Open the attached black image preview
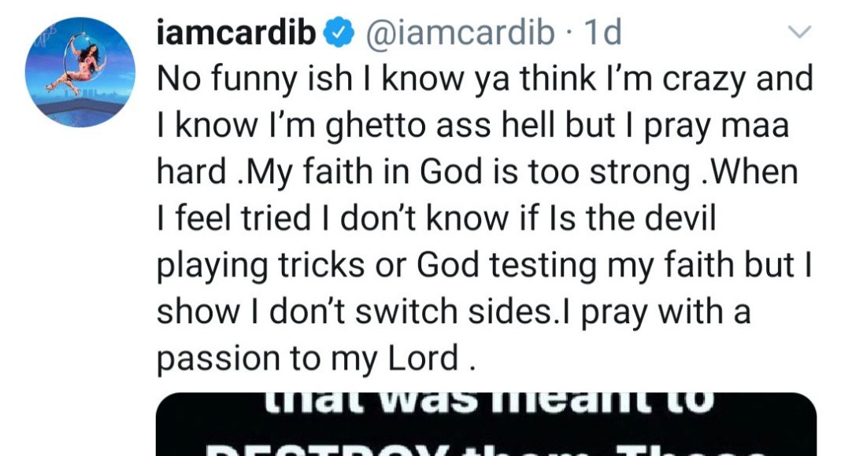Image resolution: width=841 pixels, height=456 pixels. pos(487,425)
